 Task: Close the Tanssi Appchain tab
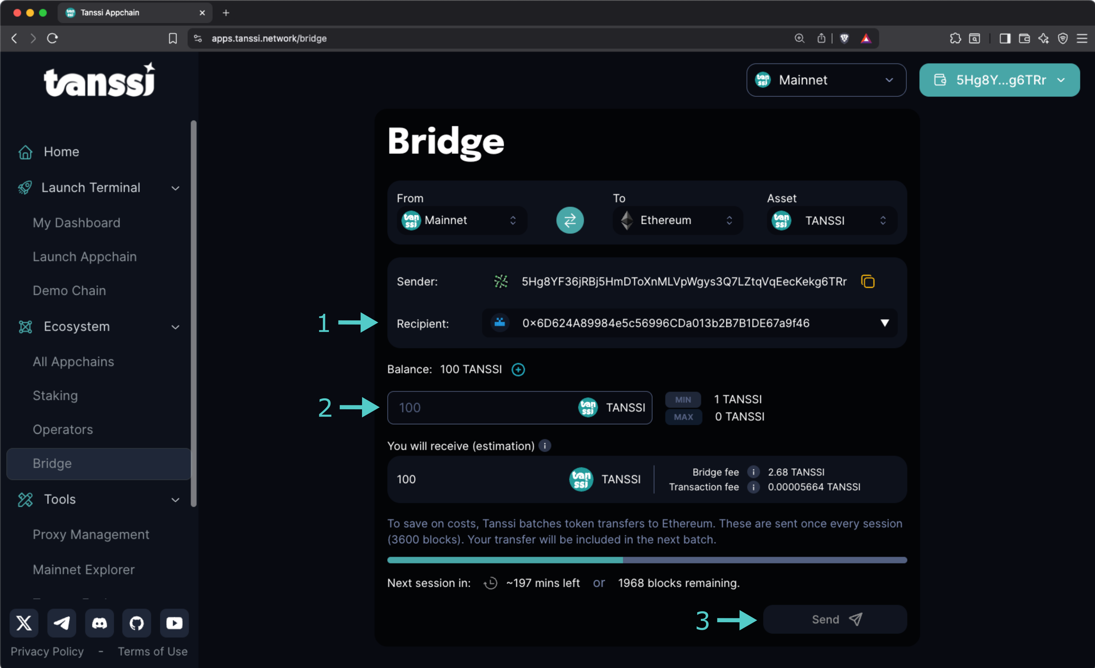tap(202, 12)
